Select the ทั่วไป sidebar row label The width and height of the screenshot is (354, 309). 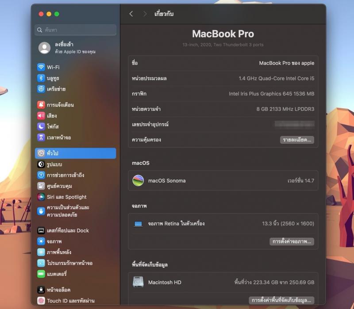[x=53, y=153]
